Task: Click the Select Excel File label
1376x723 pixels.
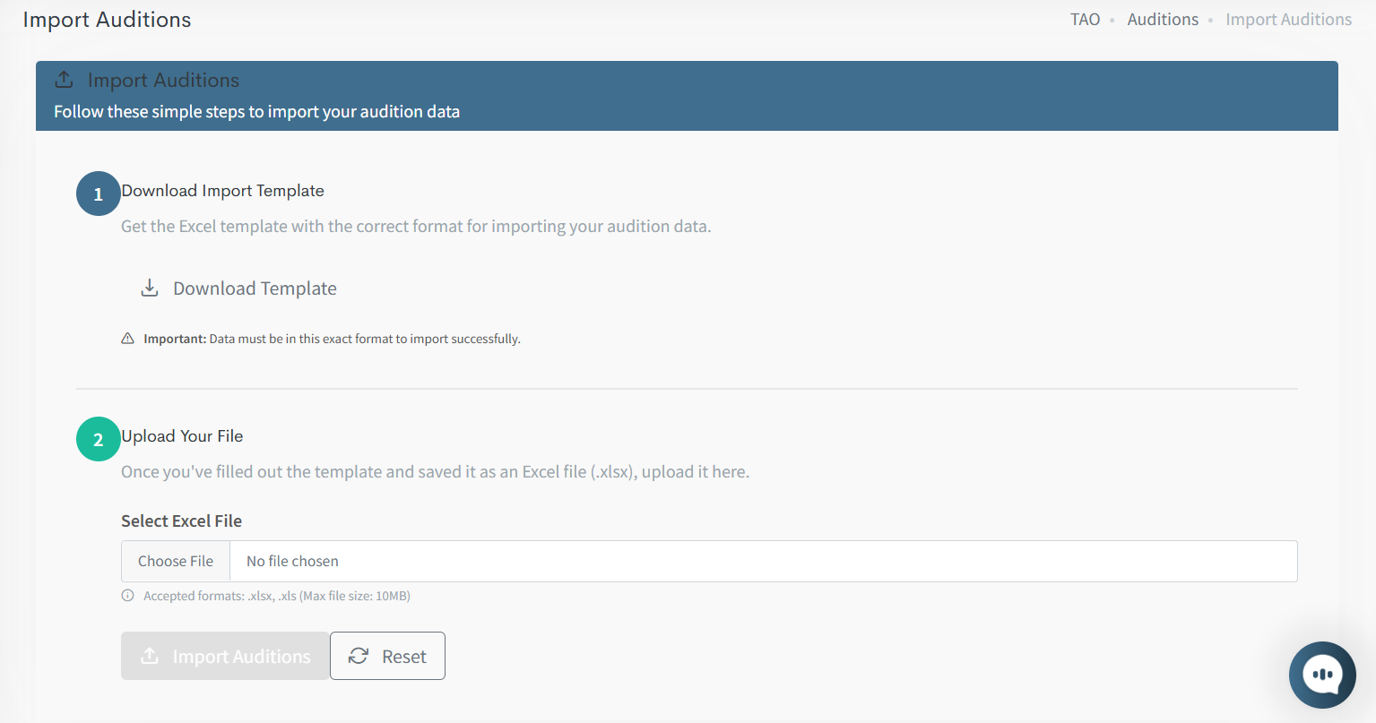Action: point(182,521)
